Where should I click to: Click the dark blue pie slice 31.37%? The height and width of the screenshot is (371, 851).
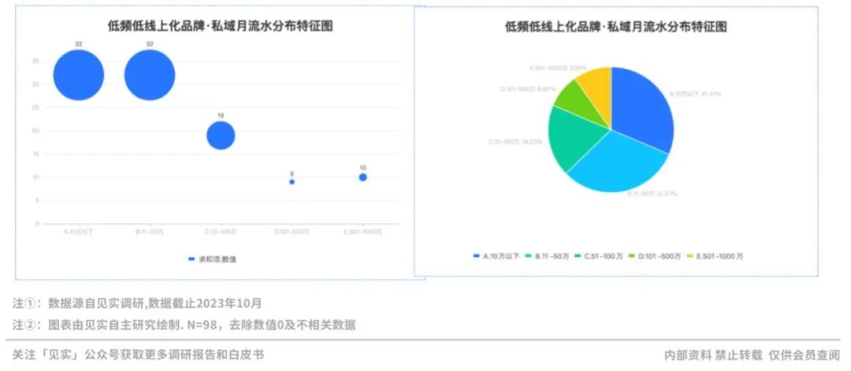(x=641, y=111)
